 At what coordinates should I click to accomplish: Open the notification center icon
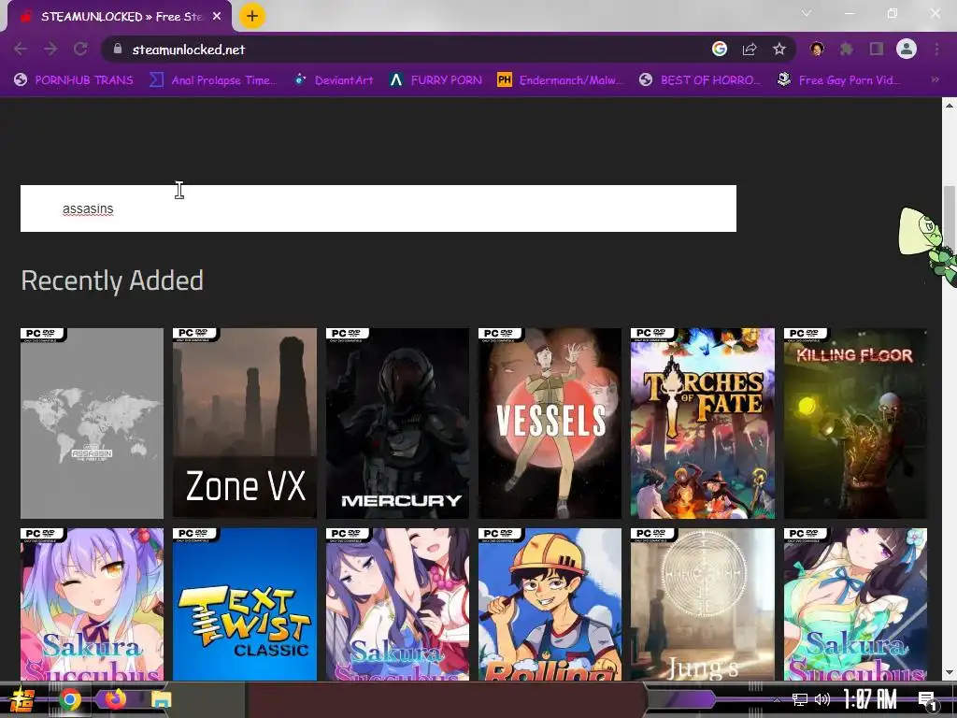point(927,700)
